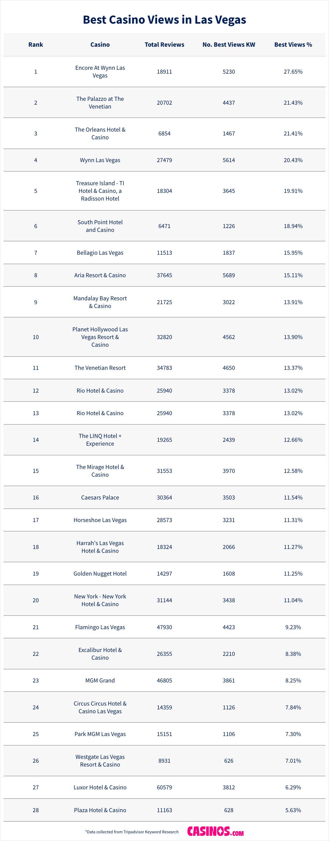This screenshot has height=841, width=329.
Task: Select the Golden Nugget Hotel name
Action: [x=100, y=574]
